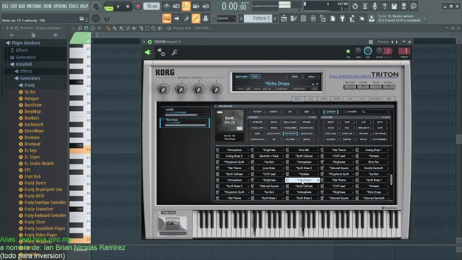Image resolution: width=462 pixels, height=260 pixels.
Task: Open the piano roll view icon
Action: click(294, 18)
